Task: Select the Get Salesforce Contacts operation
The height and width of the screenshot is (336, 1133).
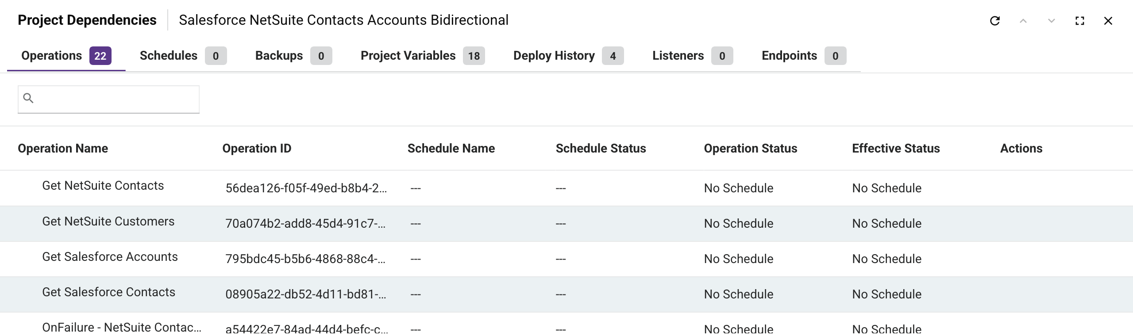Action: [x=108, y=292]
